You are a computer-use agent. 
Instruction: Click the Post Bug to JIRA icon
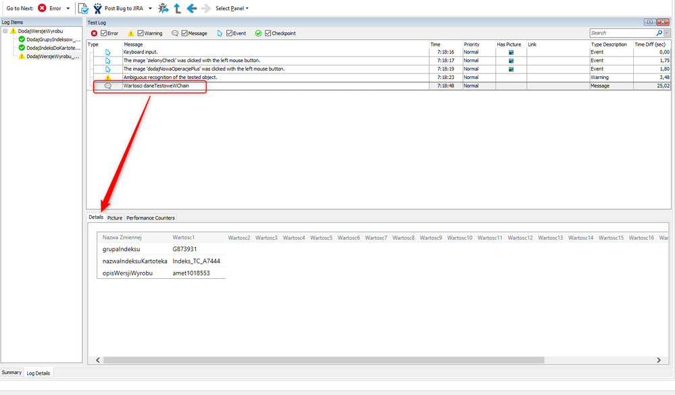[x=97, y=8]
